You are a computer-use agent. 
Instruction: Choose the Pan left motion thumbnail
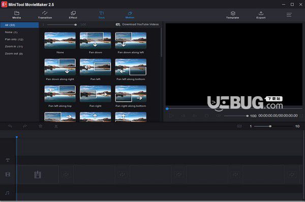tap(96, 67)
